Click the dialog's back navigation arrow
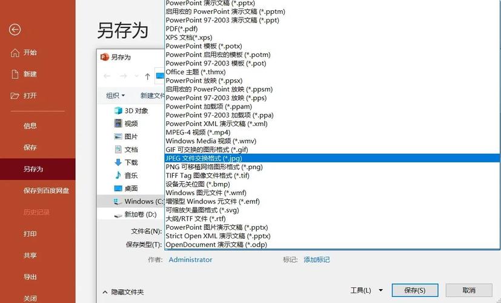This screenshot has height=303, width=501. click(107, 76)
